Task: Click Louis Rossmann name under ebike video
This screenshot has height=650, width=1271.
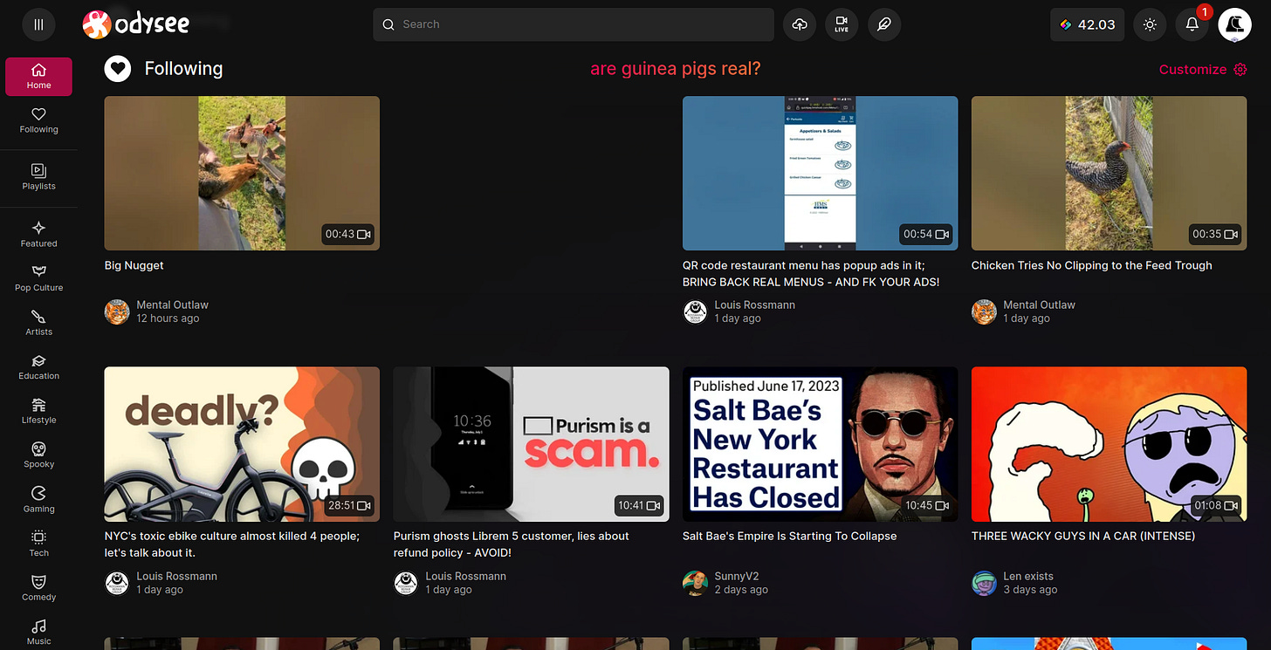Action: pyautogui.click(x=176, y=576)
